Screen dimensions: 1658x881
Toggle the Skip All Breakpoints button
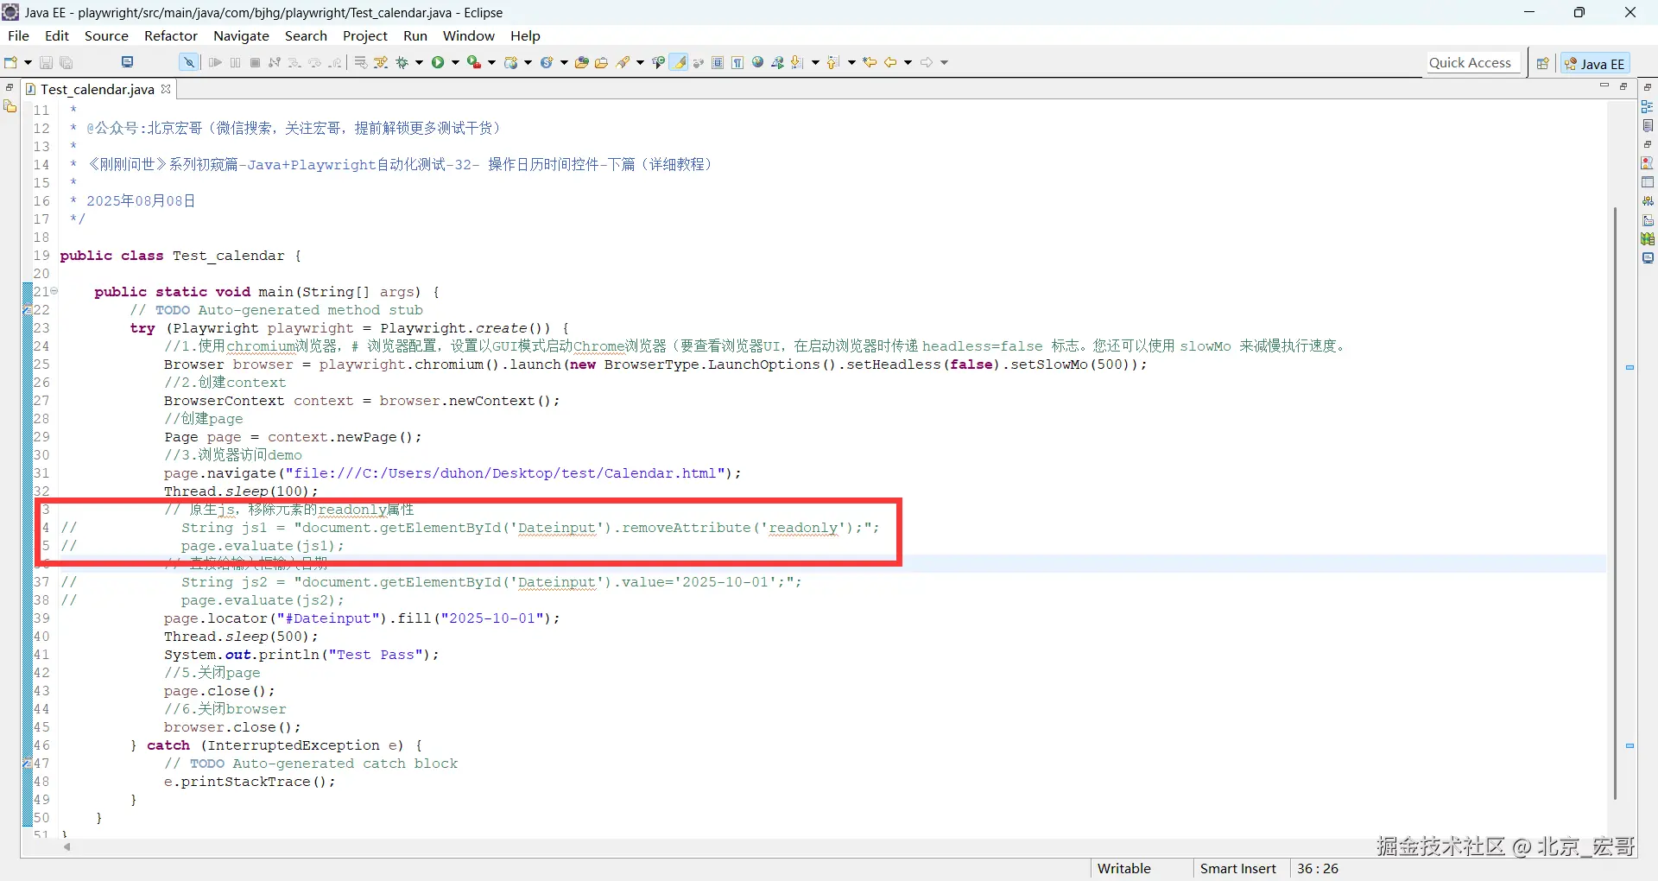pyautogui.click(x=188, y=62)
